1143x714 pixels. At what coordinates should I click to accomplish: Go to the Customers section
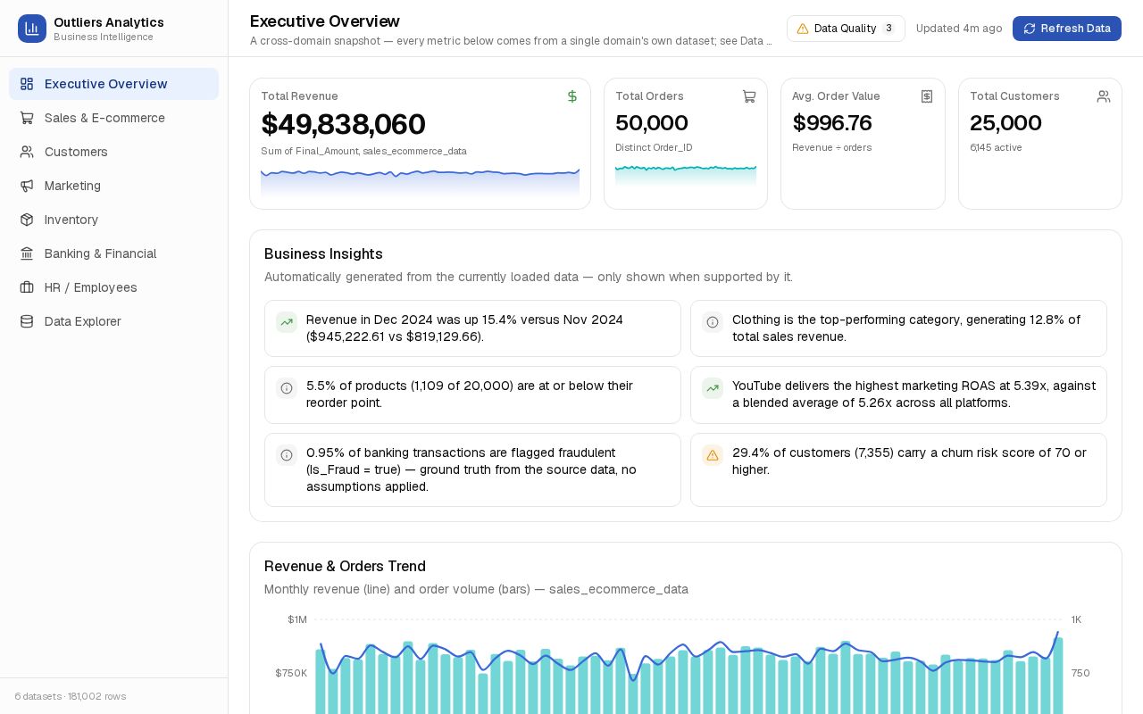(113, 152)
